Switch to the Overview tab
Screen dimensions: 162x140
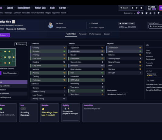click(71, 34)
